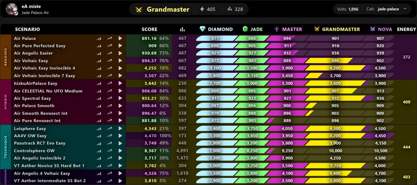This screenshot has width=417, height=185.
Task: Click the Reading energy value 372
Action: [406, 57]
